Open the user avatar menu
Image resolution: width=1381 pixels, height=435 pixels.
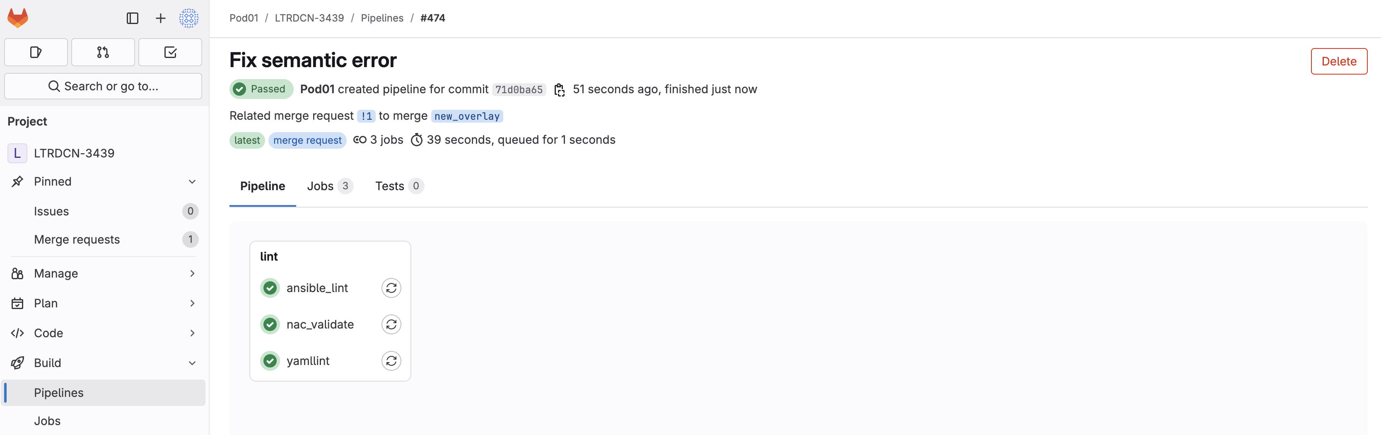pyautogui.click(x=189, y=18)
